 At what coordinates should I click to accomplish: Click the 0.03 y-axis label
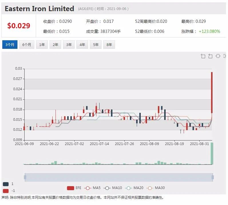pos(19,69)
